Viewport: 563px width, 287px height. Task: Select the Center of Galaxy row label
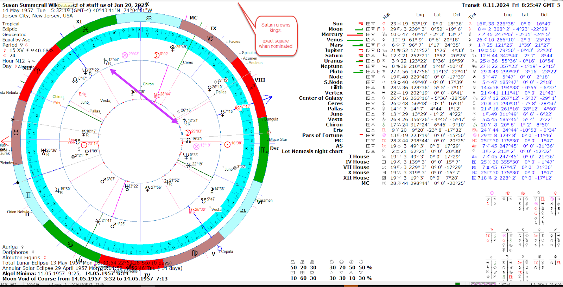point(321,98)
